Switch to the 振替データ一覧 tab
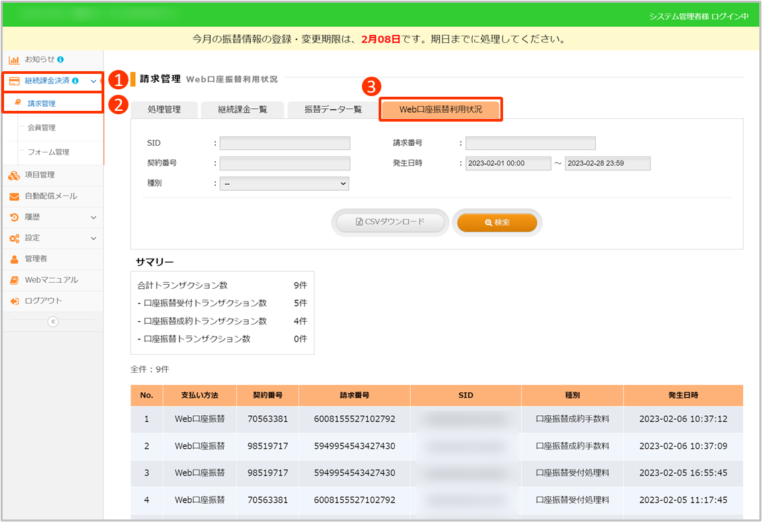The image size is (762, 522). 333,110
